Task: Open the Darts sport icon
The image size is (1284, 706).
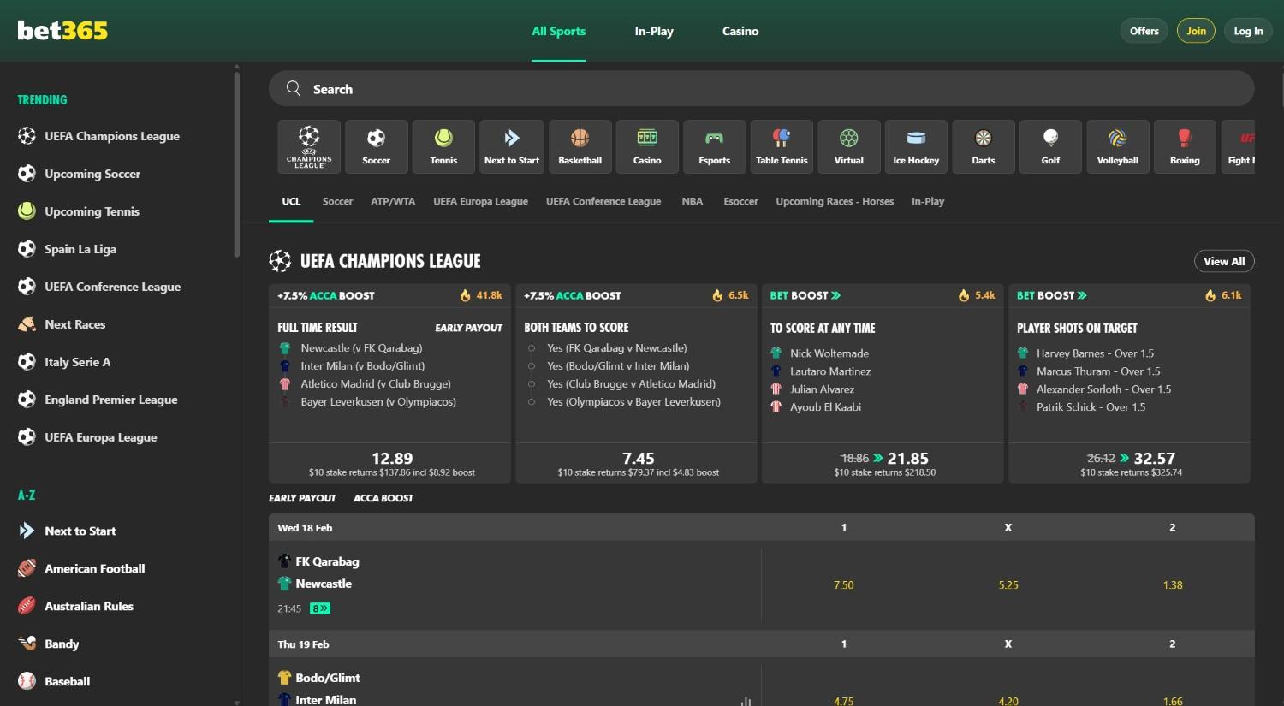Action: click(x=983, y=145)
